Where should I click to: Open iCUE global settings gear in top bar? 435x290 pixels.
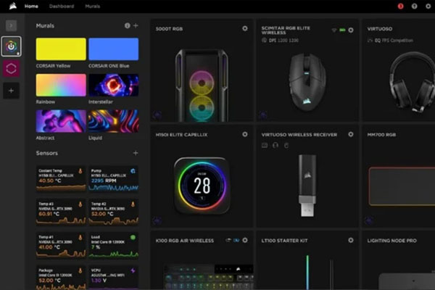(x=428, y=6)
